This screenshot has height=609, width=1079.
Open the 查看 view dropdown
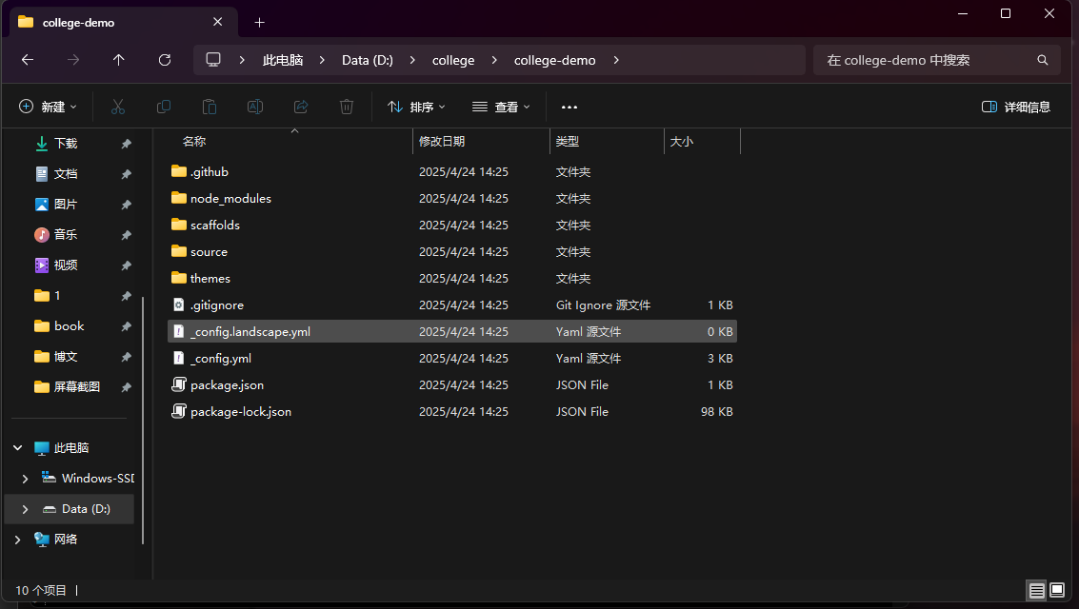[x=501, y=108]
